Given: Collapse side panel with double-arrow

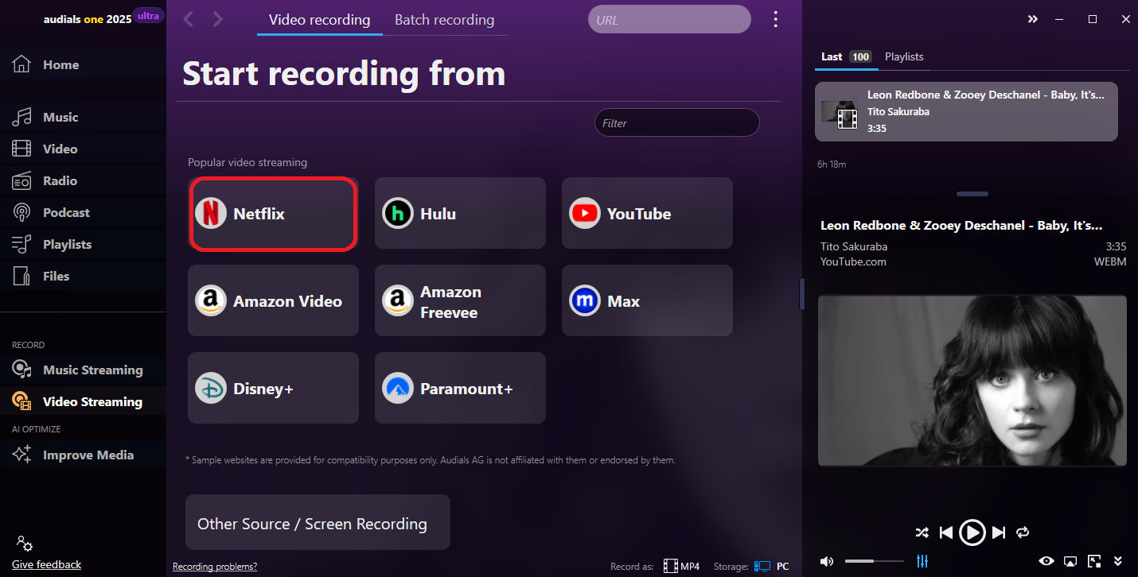Looking at the screenshot, I should [1033, 19].
